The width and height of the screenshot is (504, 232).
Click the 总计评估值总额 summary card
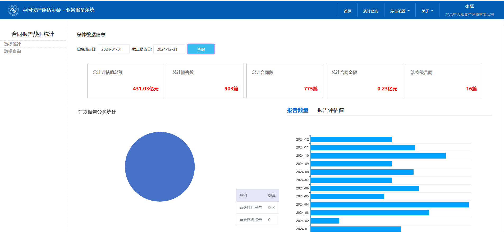[x=126, y=81]
